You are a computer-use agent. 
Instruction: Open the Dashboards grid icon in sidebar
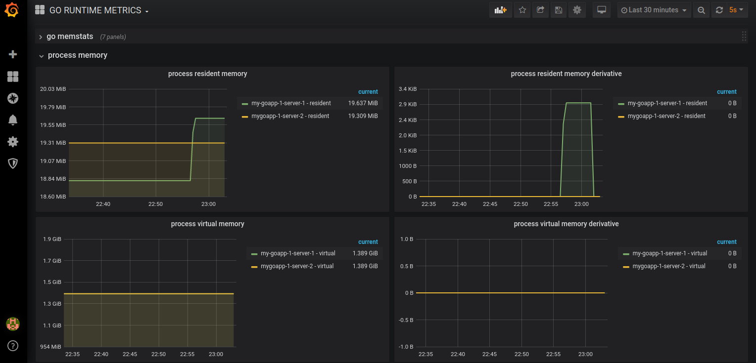click(x=13, y=76)
